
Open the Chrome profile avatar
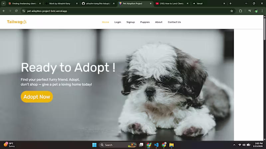point(256,11)
